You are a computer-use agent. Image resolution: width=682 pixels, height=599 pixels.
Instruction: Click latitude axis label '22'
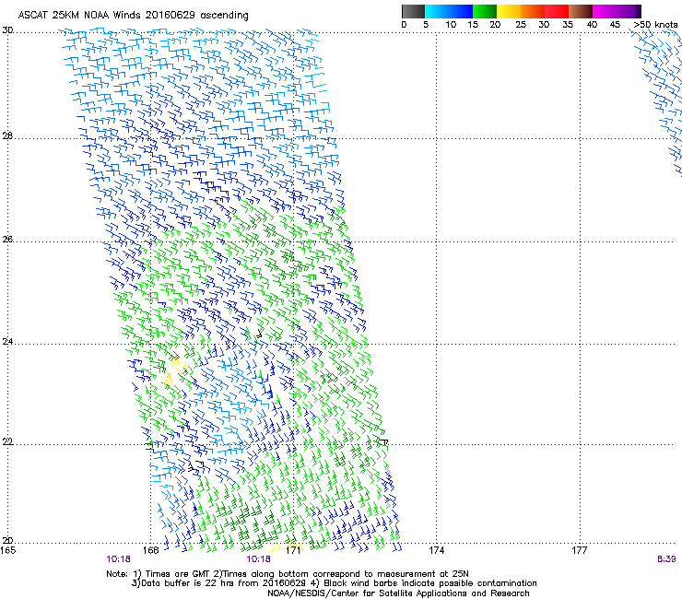pyautogui.click(x=7, y=441)
